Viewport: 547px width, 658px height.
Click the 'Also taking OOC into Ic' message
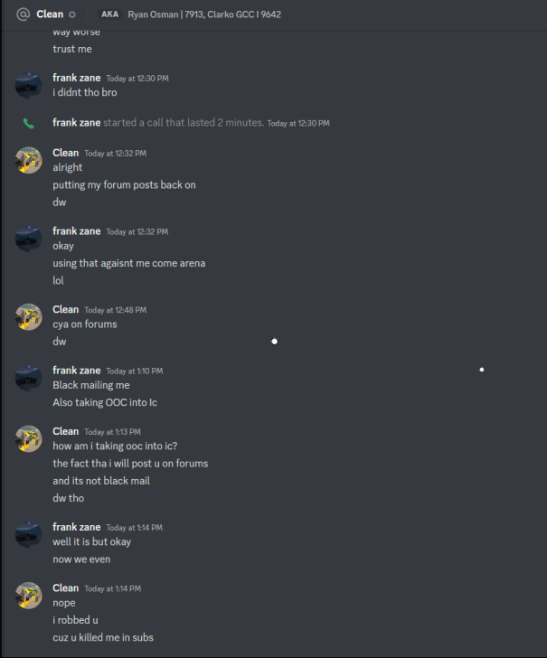coord(105,402)
